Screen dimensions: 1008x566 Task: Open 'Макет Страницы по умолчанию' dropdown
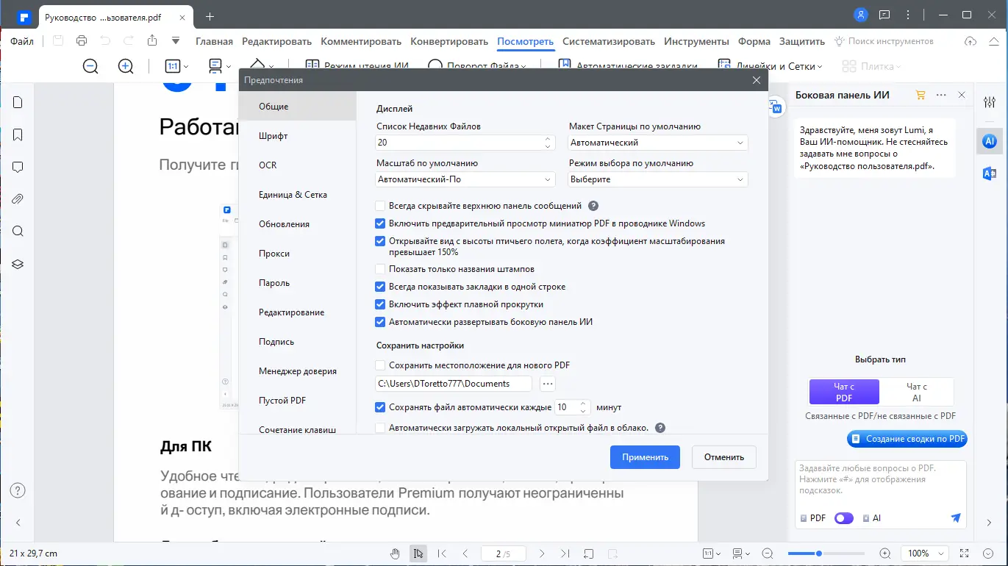click(x=657, y=142)
